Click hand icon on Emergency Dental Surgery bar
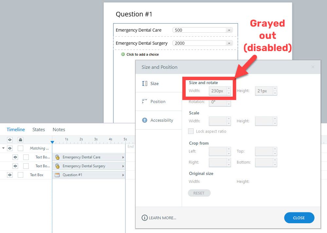 coord(57,166)
